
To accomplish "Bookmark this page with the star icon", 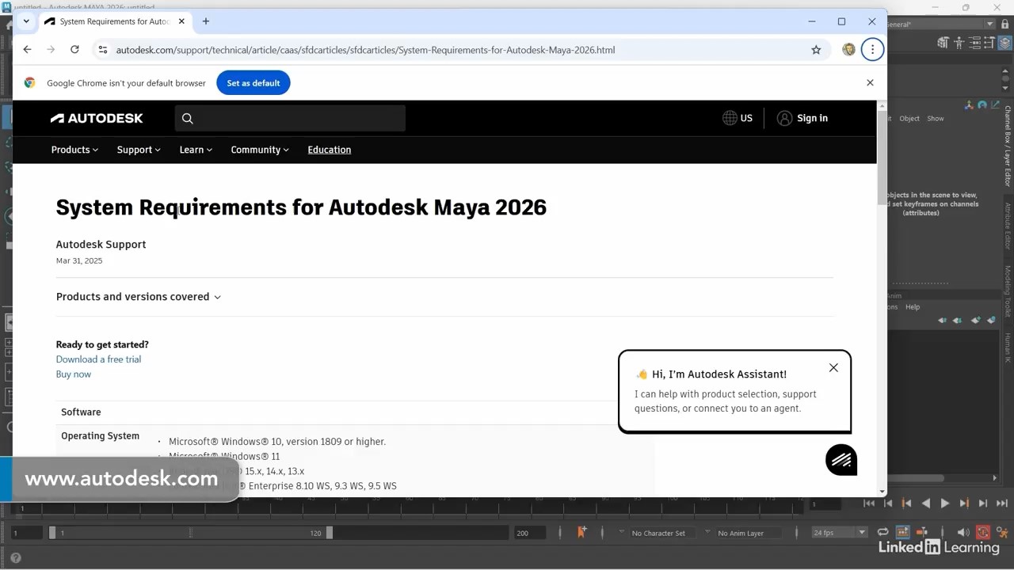I will point(816,50).
